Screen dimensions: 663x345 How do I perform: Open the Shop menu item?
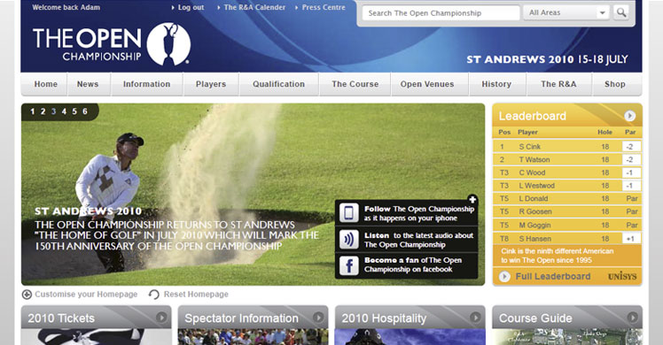click(x=615, y=84)
